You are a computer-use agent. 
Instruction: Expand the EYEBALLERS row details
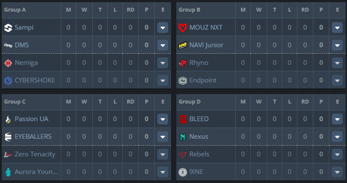pos(163,137)
